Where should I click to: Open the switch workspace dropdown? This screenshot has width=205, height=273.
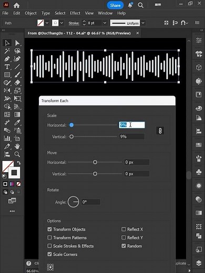[158, 5]
